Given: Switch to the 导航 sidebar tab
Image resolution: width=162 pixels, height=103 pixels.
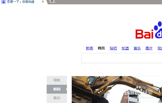Looking at the screenshot, I should [x=57, y=80].
